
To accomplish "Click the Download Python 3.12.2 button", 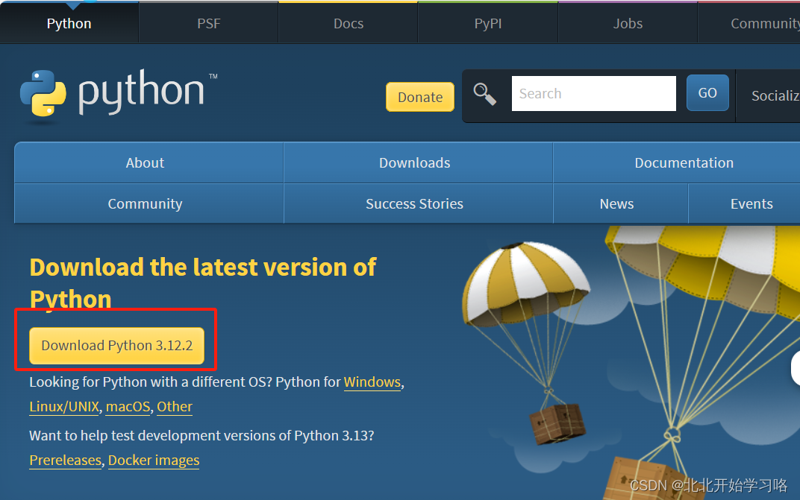I will coord(117,346).
